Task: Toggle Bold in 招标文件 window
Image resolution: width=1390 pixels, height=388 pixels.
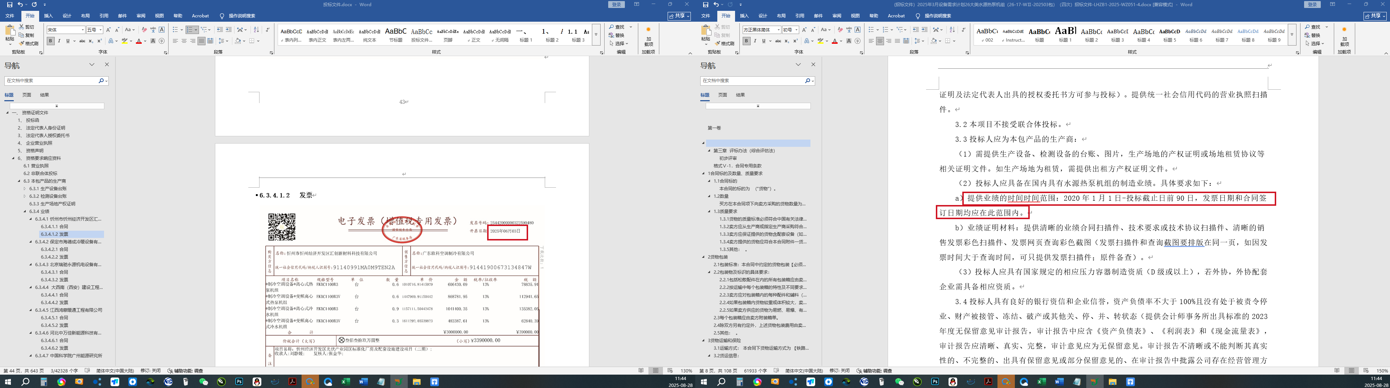Action: (746, 41)
